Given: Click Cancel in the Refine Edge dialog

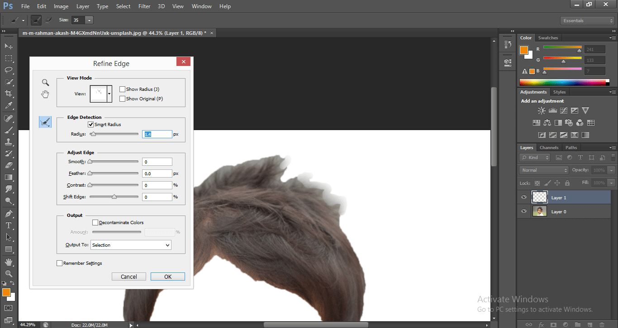Looking at the screenshot, I should point(129,276).
